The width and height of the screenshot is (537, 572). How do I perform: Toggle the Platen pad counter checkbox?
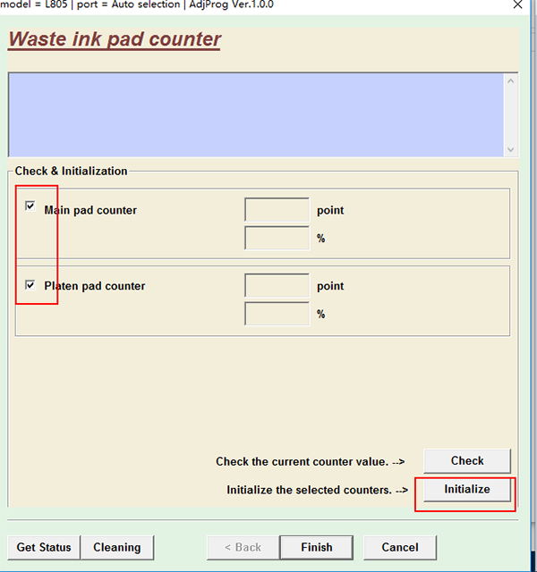(31, 285)
